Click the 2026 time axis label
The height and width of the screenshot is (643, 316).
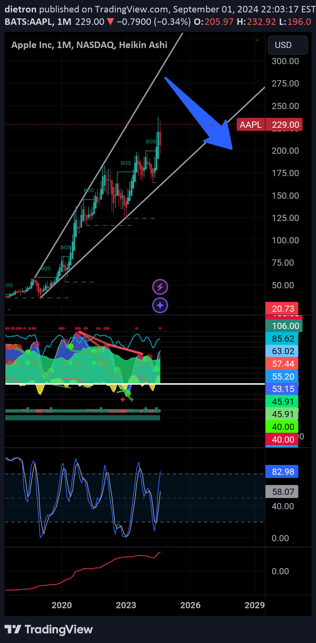pos(190,605)
